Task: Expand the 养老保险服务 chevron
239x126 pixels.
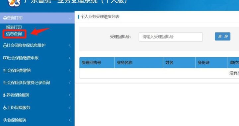Action: 70,95
